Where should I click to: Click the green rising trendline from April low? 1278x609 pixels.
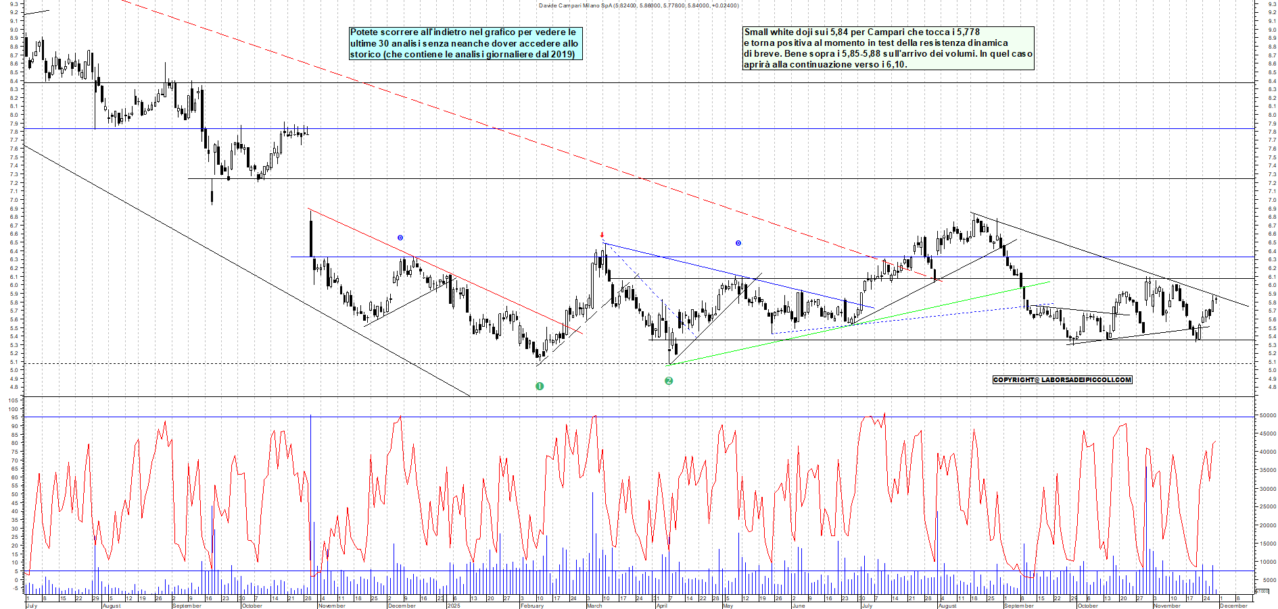pyautogui.click(x=859, y=323)
